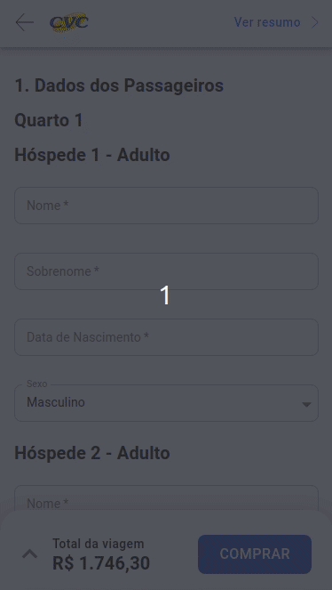Open the Sexo dropdown showing Masculino
Viewport: 332px width, 590px height.
(166, 403)
